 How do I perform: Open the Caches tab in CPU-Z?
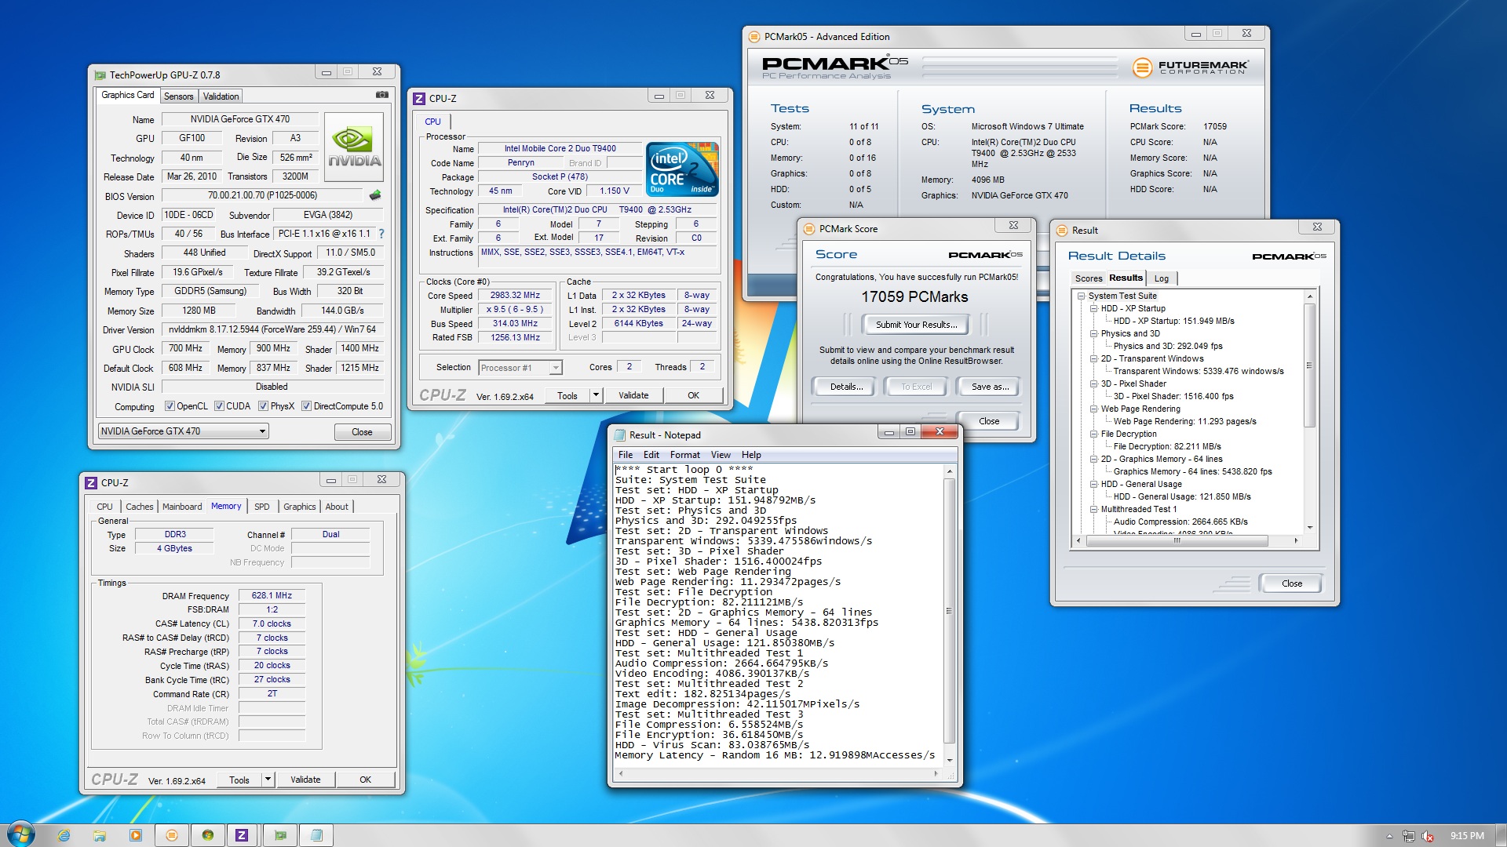(x=140, y=507)
